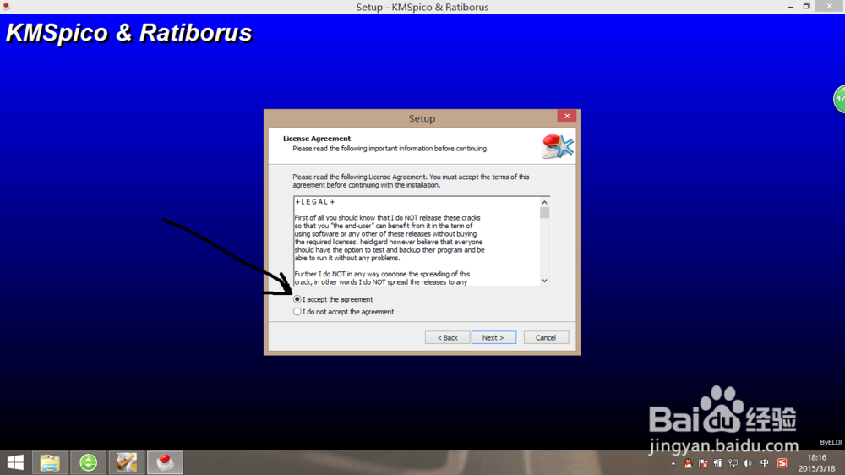Click the '+ L E G A L +' heading text
Image resolution: width=845 pixels, height=475 pixels.
tap(315, 202)
